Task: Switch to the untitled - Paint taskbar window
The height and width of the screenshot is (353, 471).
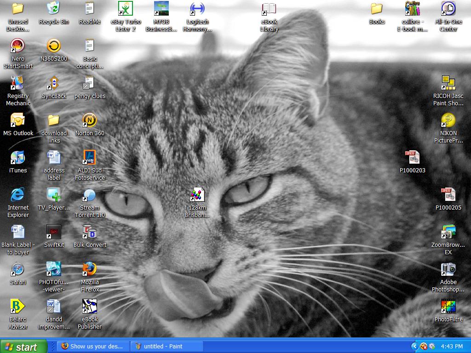Action: (x=167, y=347)
